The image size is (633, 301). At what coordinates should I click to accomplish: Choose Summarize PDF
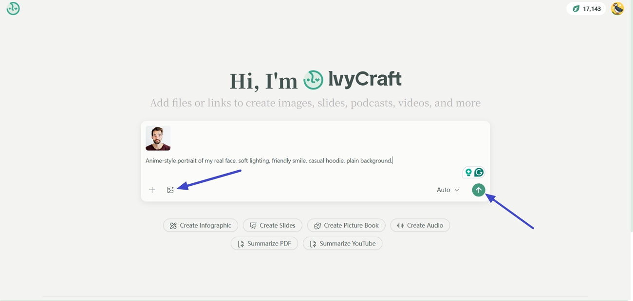264,244
